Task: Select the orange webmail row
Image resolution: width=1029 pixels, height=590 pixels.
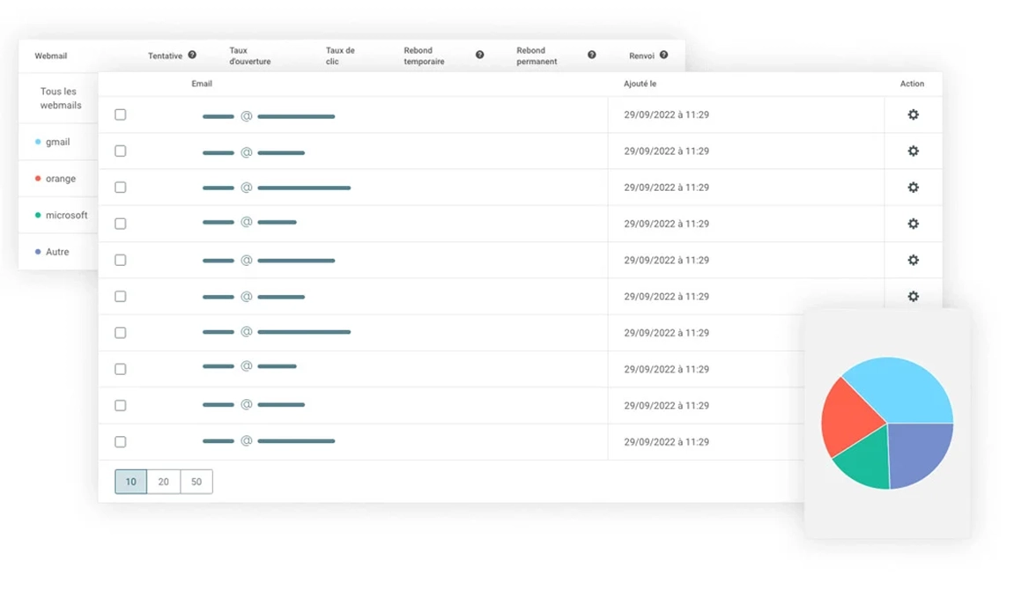Action: click(59, 179)
